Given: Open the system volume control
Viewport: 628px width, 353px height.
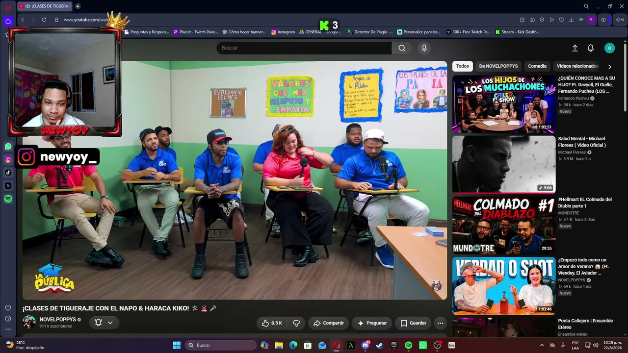Looking at the screenshot, I should pyautogui.click(x=596, y=345).
